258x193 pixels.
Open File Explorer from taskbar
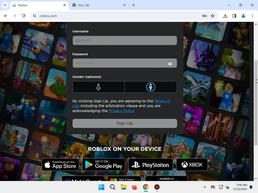tap(123, 187)
